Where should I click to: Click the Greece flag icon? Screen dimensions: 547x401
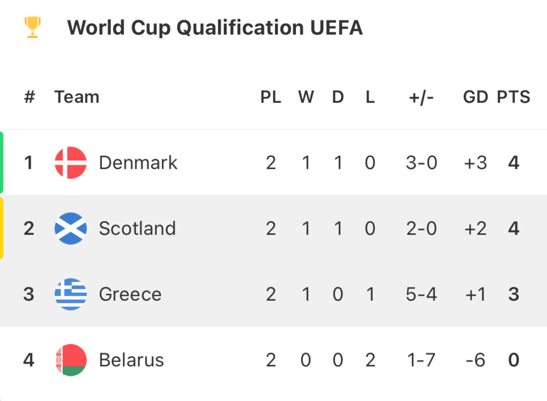[x=71, y=294]
